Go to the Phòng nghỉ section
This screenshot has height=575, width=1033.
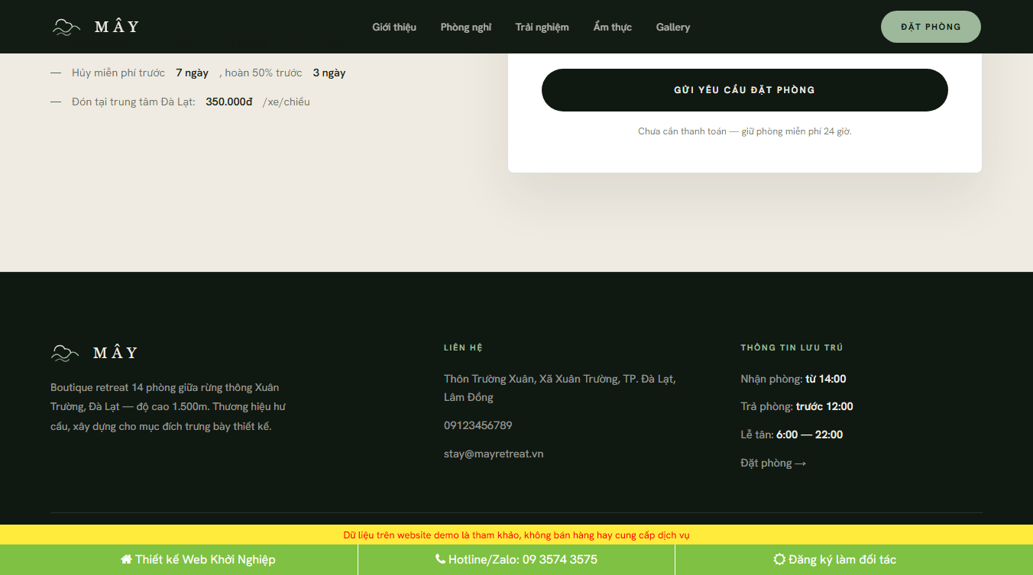(x=466, y=27)
